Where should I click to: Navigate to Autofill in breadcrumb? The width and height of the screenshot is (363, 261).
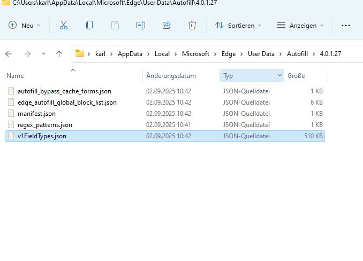click(297, 54)
